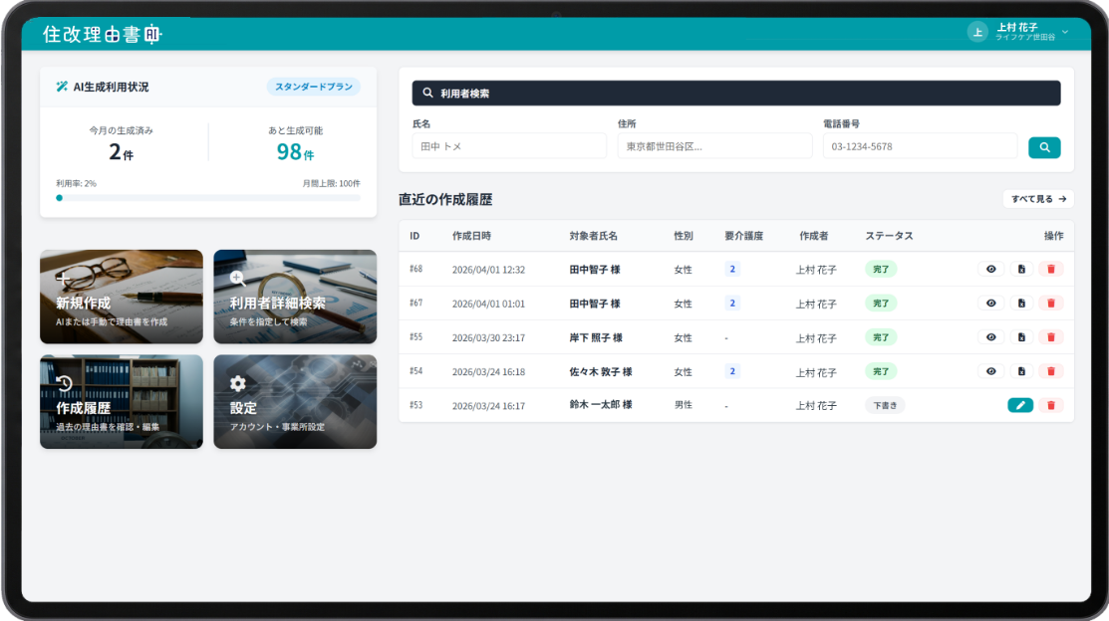Delete record #68 with trash icon
Viewport: 1109px width, 621px height.
[x=1050, y=269]
